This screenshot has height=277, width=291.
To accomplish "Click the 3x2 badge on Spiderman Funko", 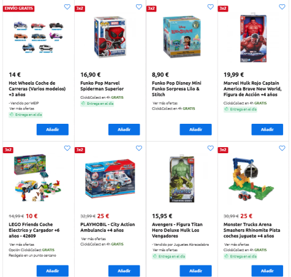I will 80,9.
